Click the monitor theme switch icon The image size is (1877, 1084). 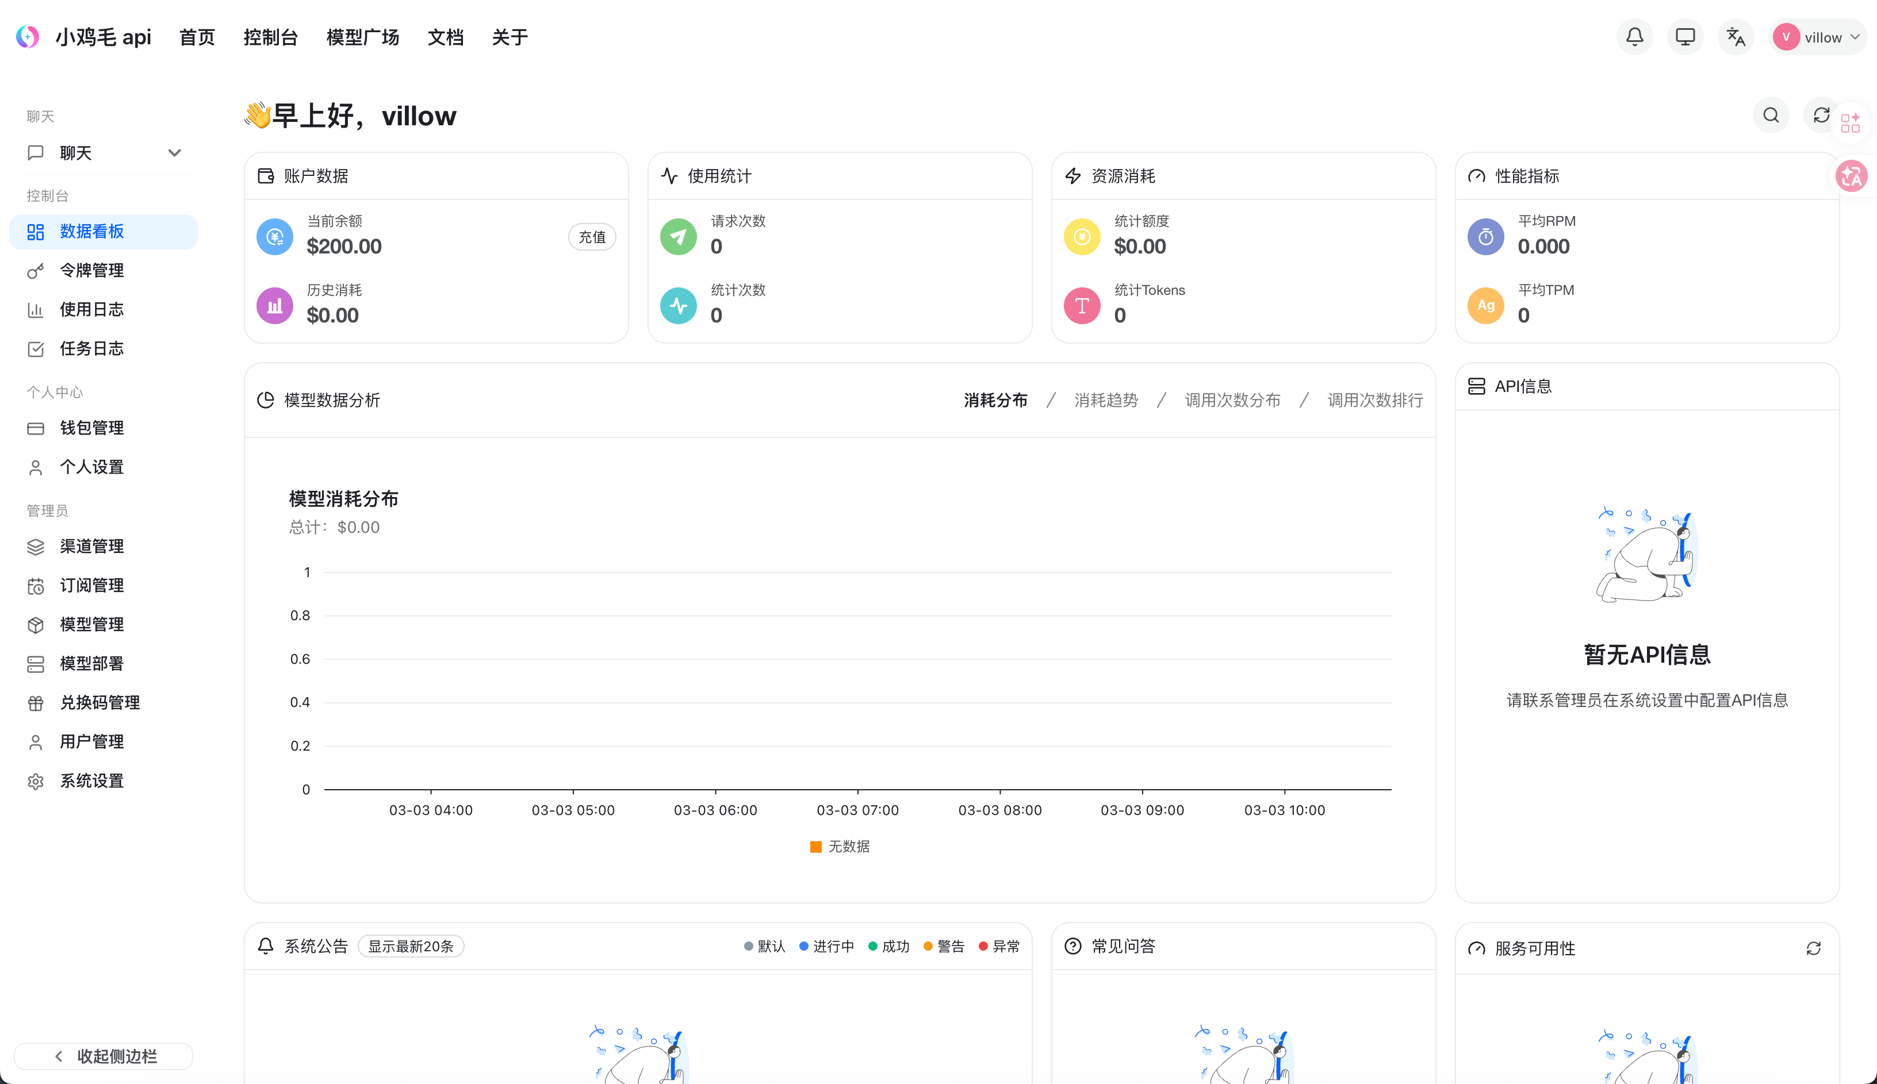1685,36
